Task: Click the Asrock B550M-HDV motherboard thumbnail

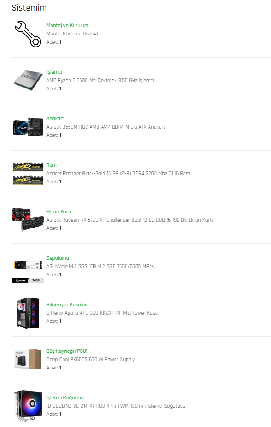Action: click(x=28, y=127)
